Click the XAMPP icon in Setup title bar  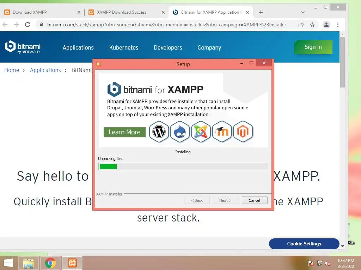pos(99,64)
